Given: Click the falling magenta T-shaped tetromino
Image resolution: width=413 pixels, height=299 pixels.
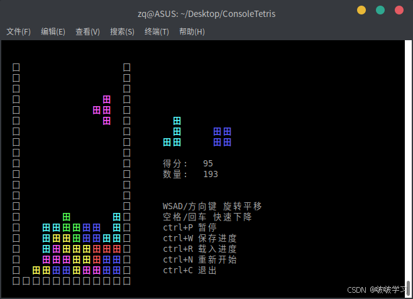Looking at the screenshot, I should pos(106,110).
